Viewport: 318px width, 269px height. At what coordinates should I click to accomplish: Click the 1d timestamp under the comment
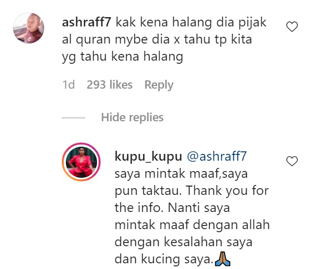pos(68,84)
